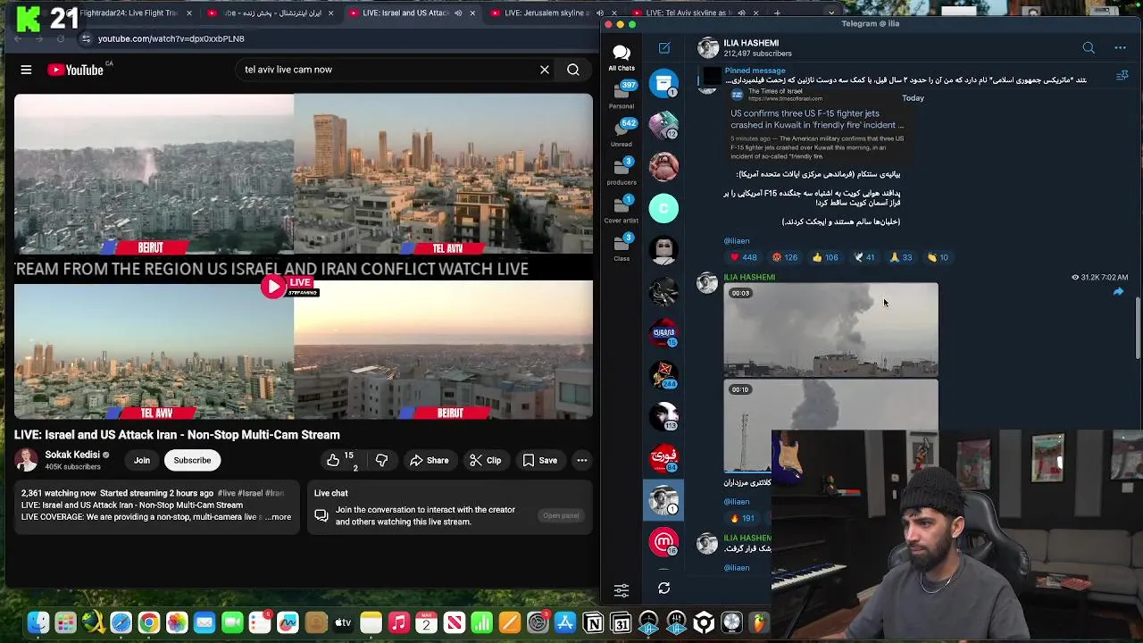
Task: Clip the live stream video
Action: click(x=487, y=460)
